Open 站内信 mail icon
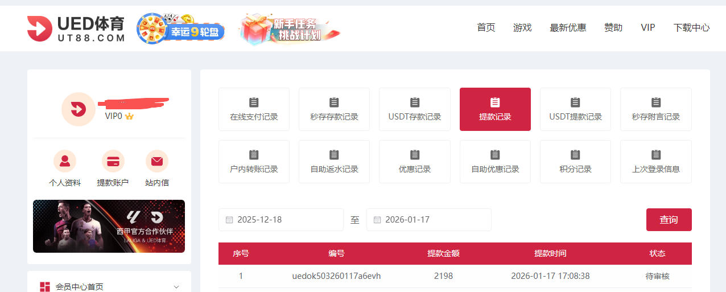The width and height of the screenshot is (726, 292). click(x=157, y=162)
